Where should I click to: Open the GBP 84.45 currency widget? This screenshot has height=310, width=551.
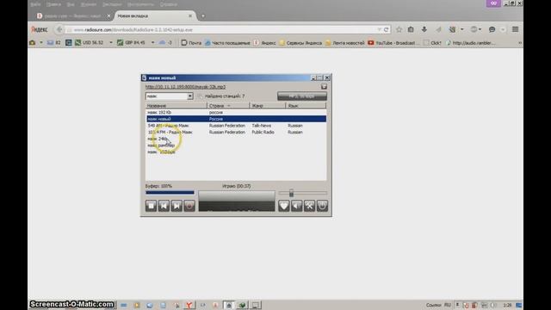point(131,42)
